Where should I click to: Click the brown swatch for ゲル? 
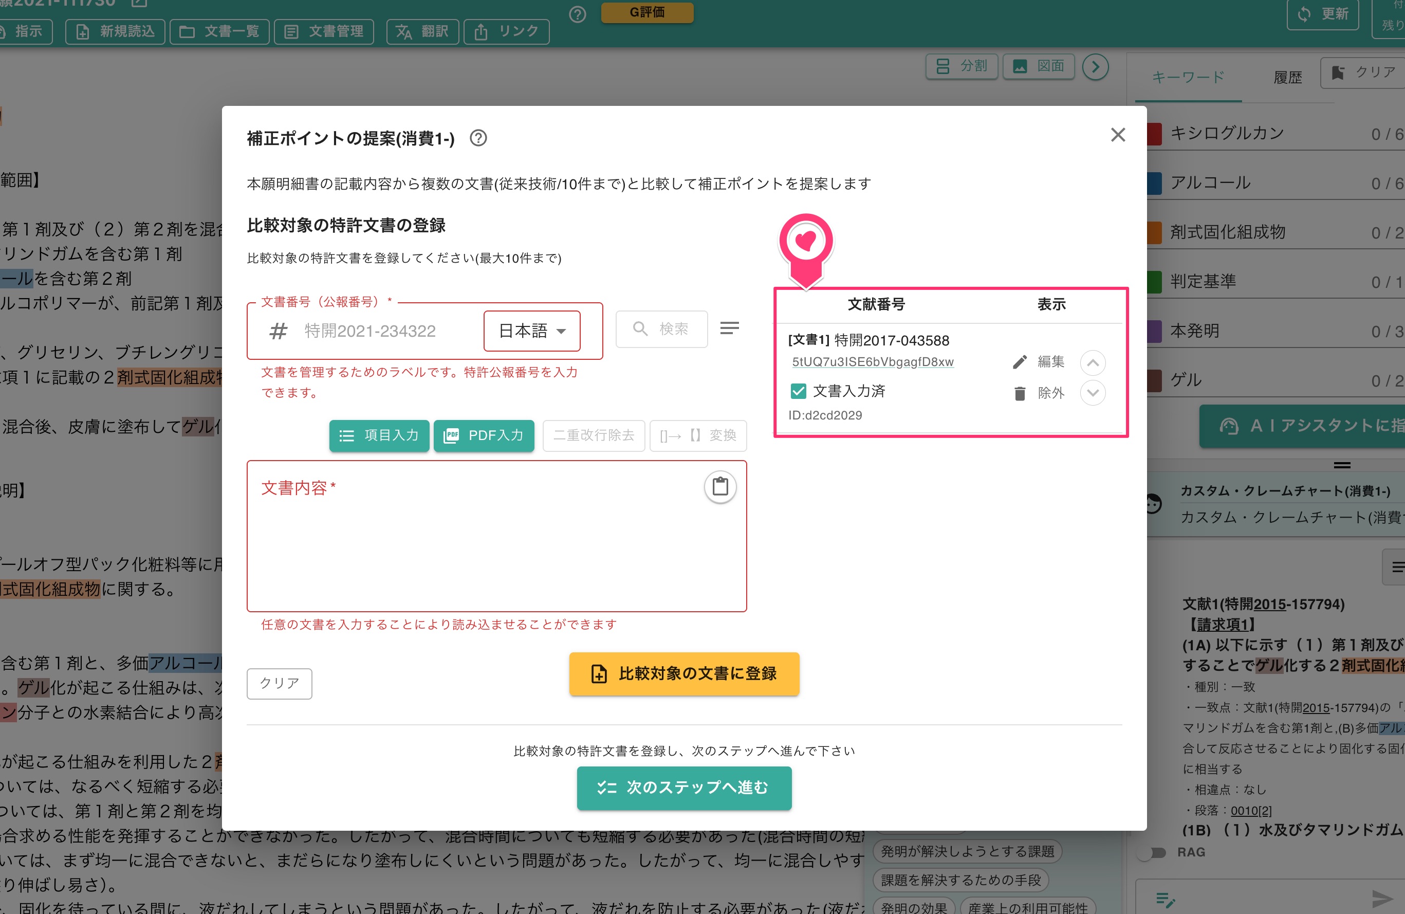pyautogui.click(x=1154, y=381)
